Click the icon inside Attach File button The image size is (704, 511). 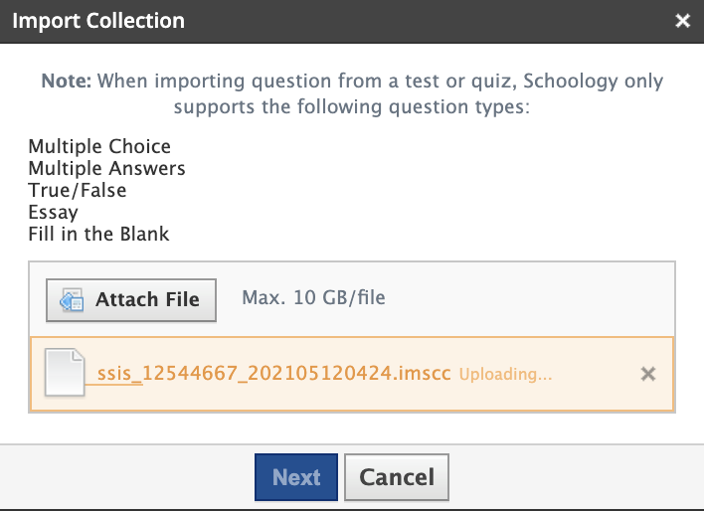pos(72,299)
